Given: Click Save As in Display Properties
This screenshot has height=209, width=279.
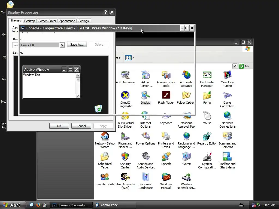Looking at the screenshot, I should point(77,45).
